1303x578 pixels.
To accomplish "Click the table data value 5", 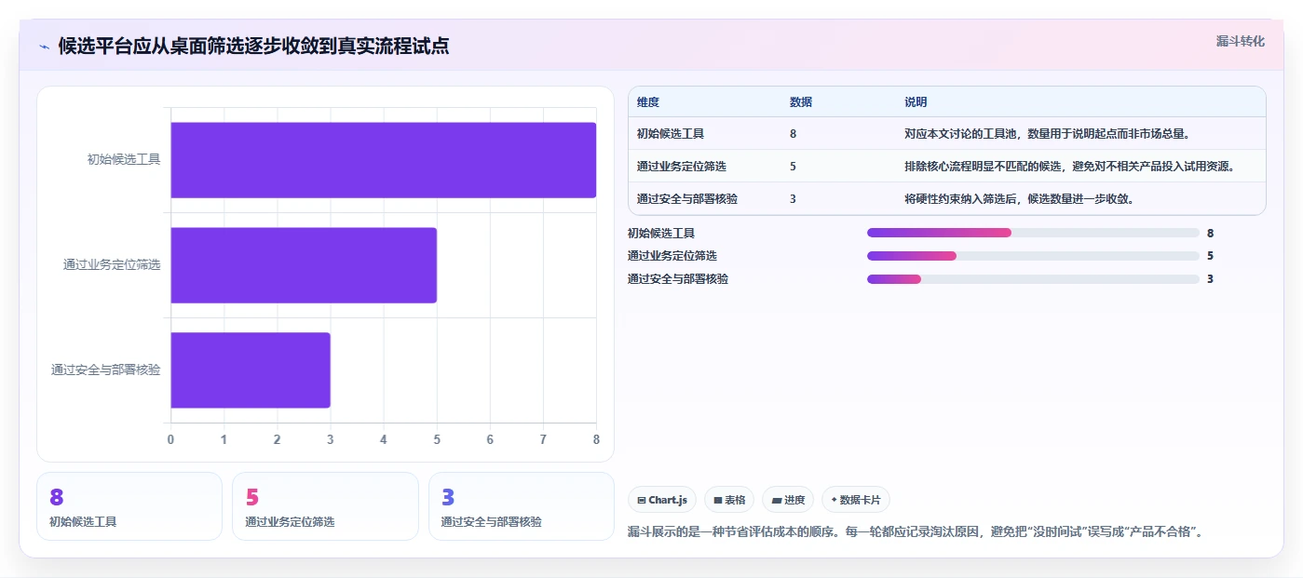I will (793, 167).
